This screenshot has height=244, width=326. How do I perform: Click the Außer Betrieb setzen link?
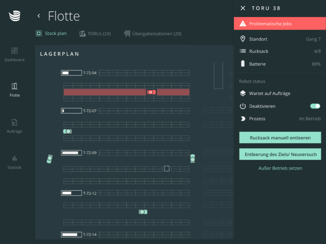[x=280, y=168]
